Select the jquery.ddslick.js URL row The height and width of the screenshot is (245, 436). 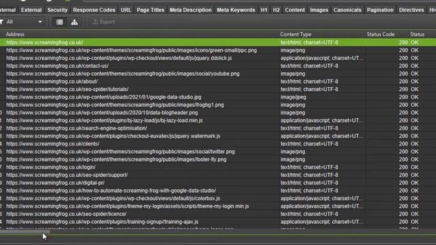click(x=218, y=58)
